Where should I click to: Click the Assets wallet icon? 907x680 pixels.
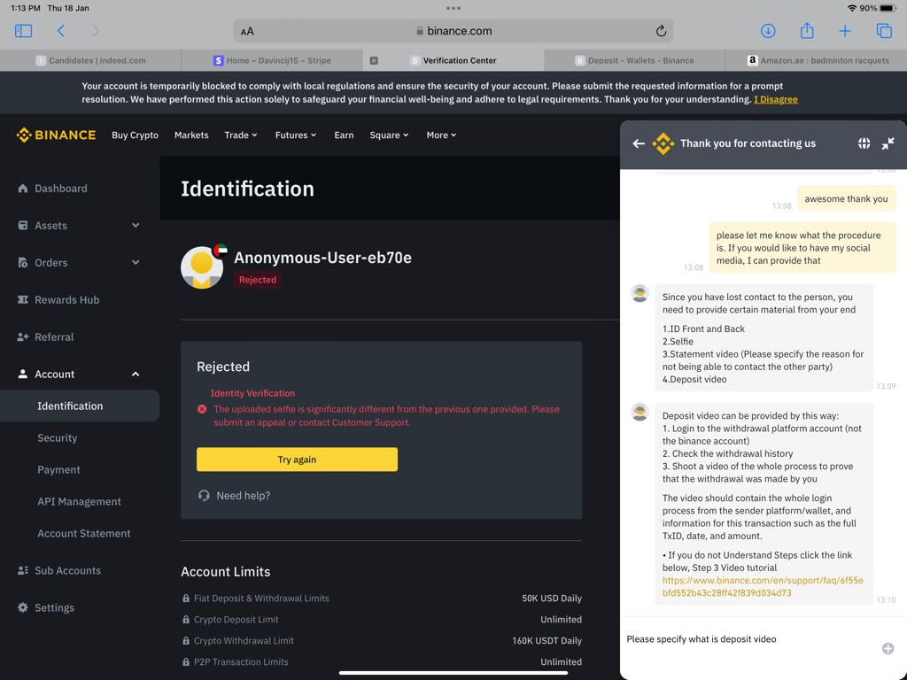pyautogui.click(x=22, y=226)
